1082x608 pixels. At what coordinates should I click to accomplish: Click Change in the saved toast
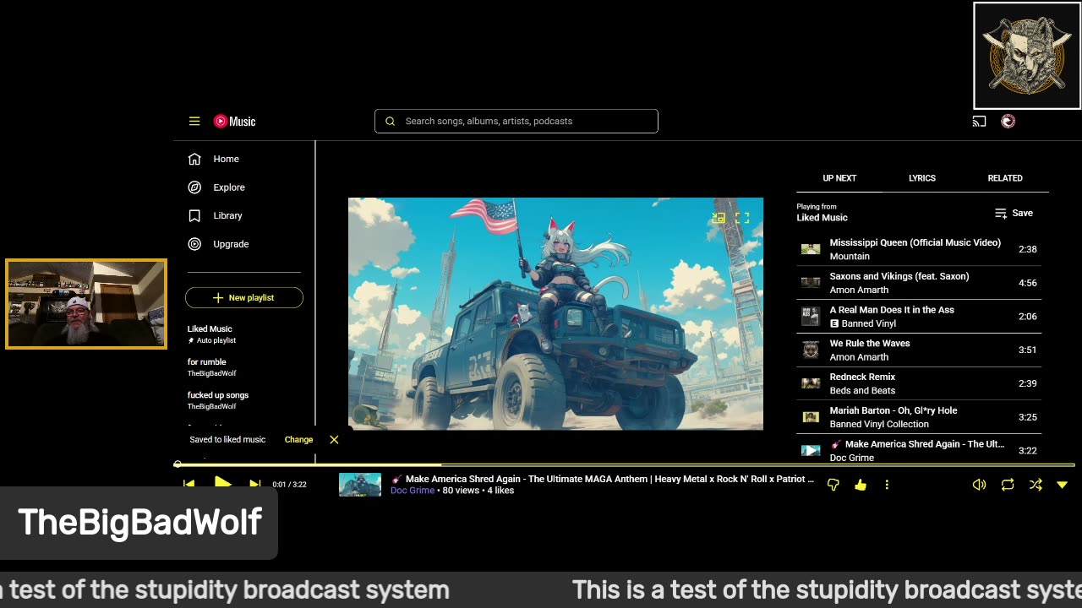click(x=298, y=440)
